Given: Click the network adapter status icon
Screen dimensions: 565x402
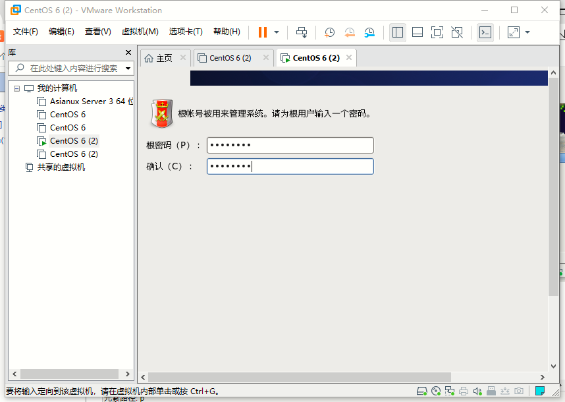Looking at the screenshot, I should pyautogui.click(x=450, y=391).
